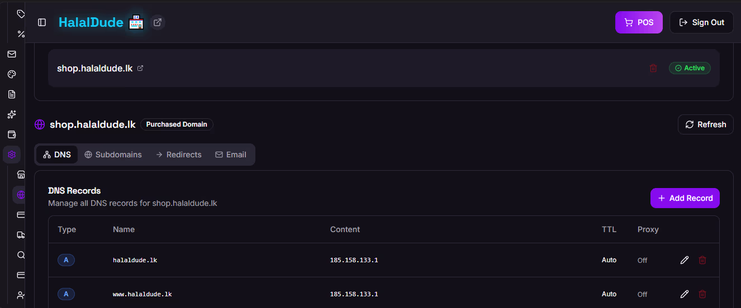Open the search icon in sidebar
The image size is (741, 308).
point(21,255)
